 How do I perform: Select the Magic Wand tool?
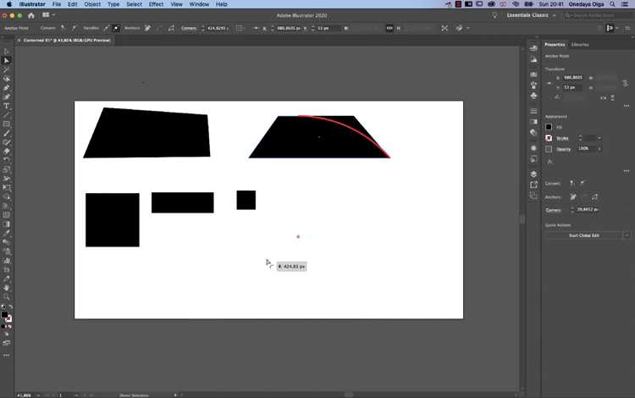pos(7,69)
